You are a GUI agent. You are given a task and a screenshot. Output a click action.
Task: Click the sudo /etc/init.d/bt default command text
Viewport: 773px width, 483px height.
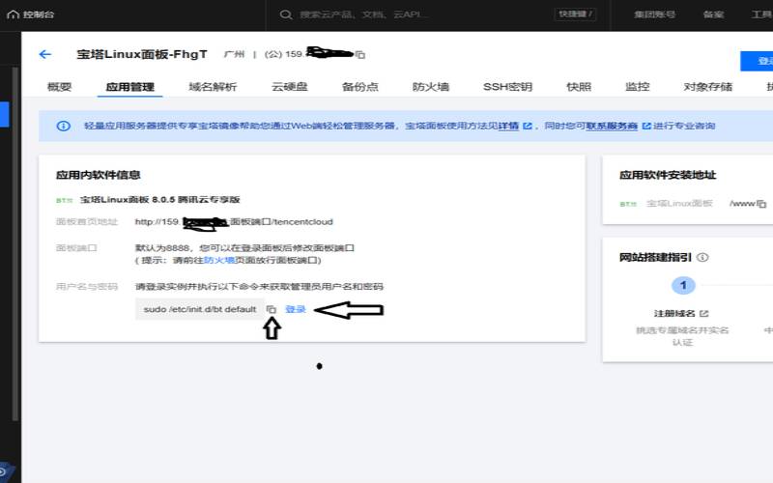(200, 309)
